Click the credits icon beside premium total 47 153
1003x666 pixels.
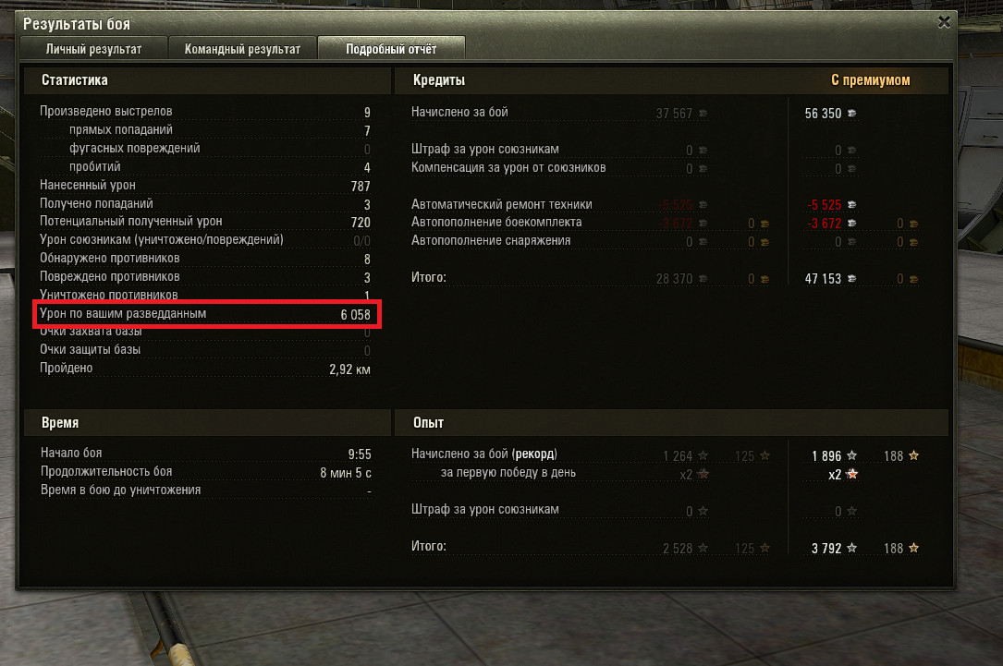(x=851, y=279)
